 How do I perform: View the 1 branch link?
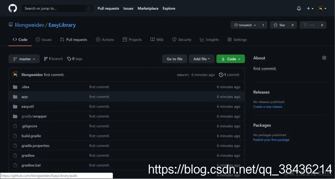[53, 59]
